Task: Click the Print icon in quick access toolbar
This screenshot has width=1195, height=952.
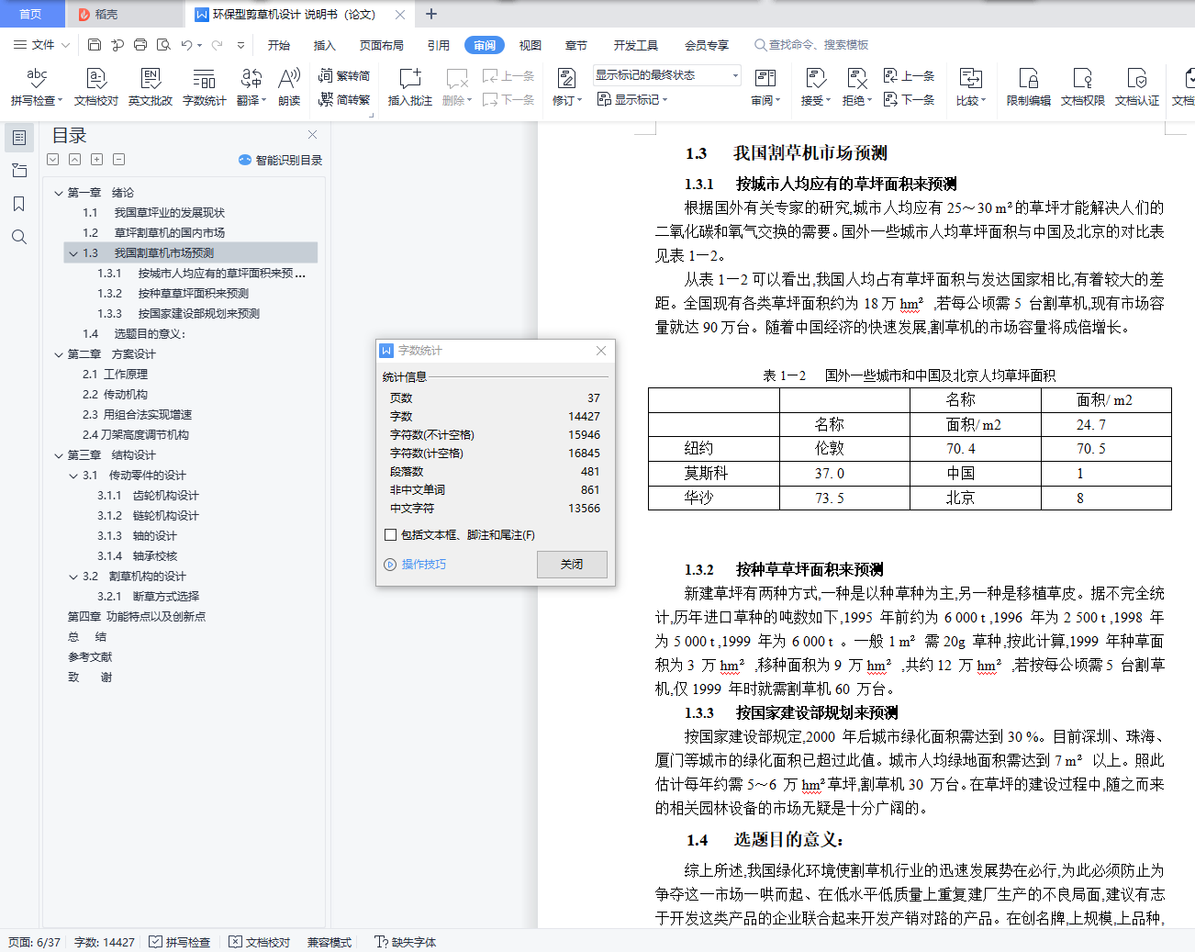Action: tap(140, 45)
